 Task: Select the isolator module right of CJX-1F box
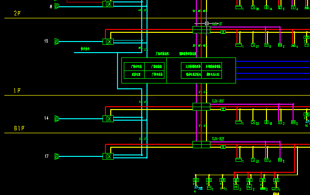point(223,32)
